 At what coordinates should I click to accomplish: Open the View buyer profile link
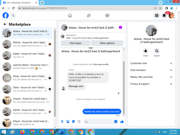(101, 64)
